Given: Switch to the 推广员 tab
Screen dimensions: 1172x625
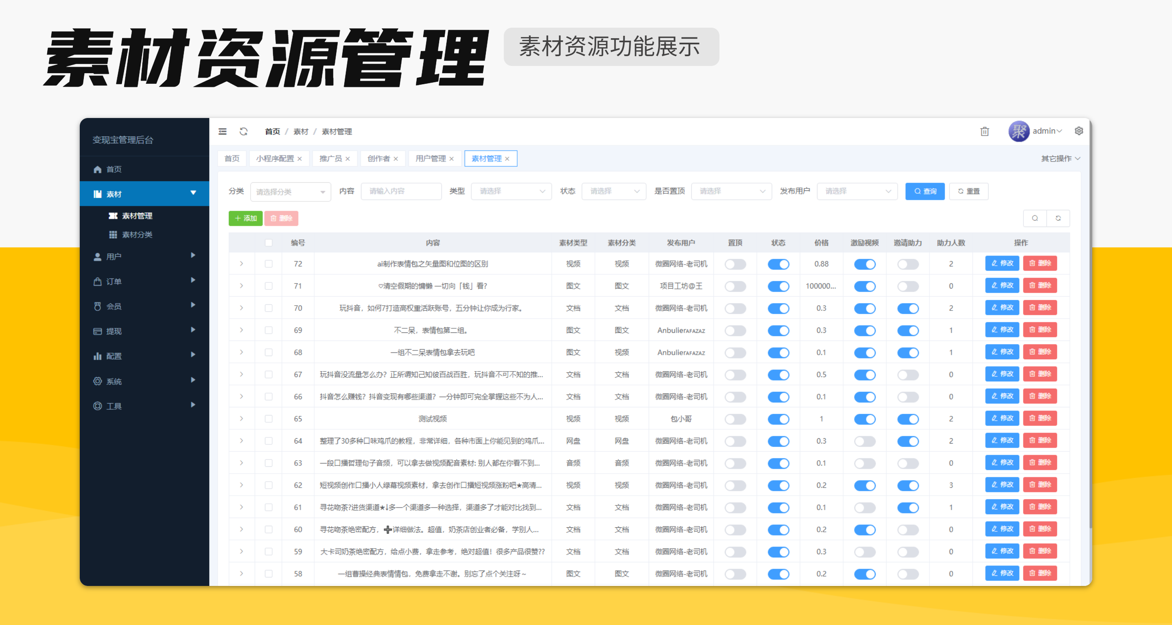Looking at the screenshot, I should coord(332,158).
